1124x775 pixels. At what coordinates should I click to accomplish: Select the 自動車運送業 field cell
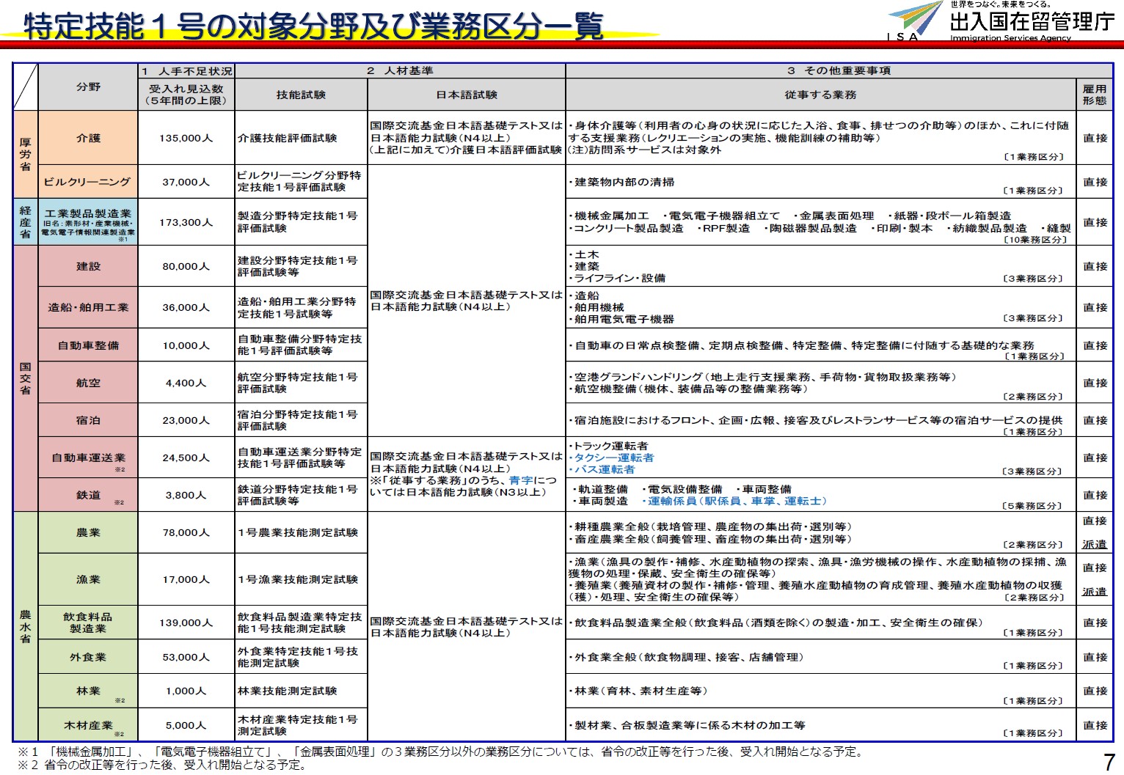click(x=88, y=458)
